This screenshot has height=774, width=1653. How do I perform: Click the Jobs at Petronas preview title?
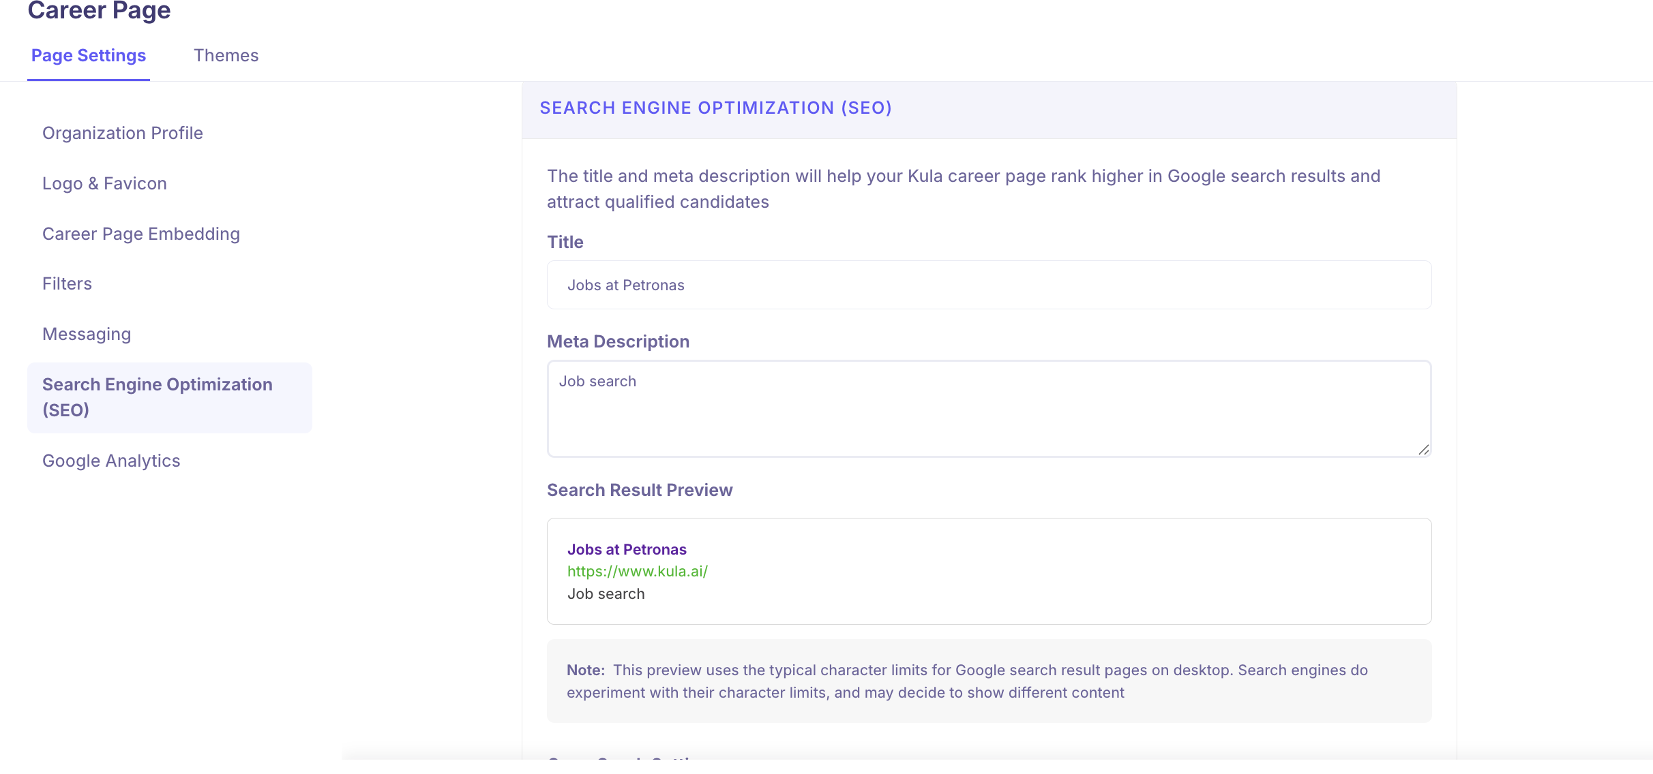(x=627, y=549)
